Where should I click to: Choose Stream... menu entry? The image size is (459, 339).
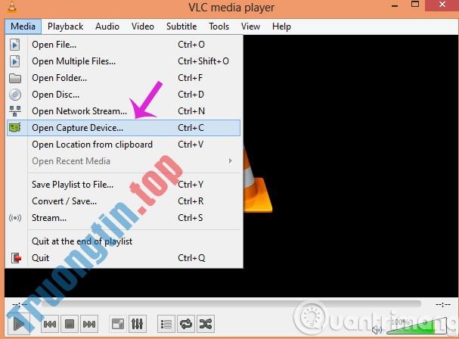pos(123,218)
